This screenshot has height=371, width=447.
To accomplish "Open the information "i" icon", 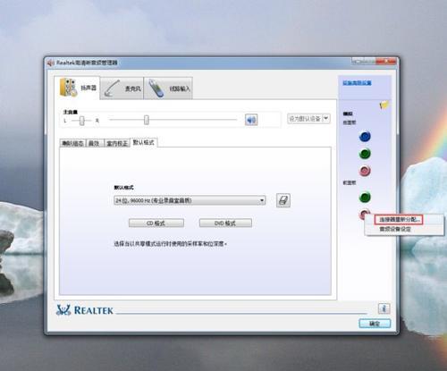I will click(384, 308).
